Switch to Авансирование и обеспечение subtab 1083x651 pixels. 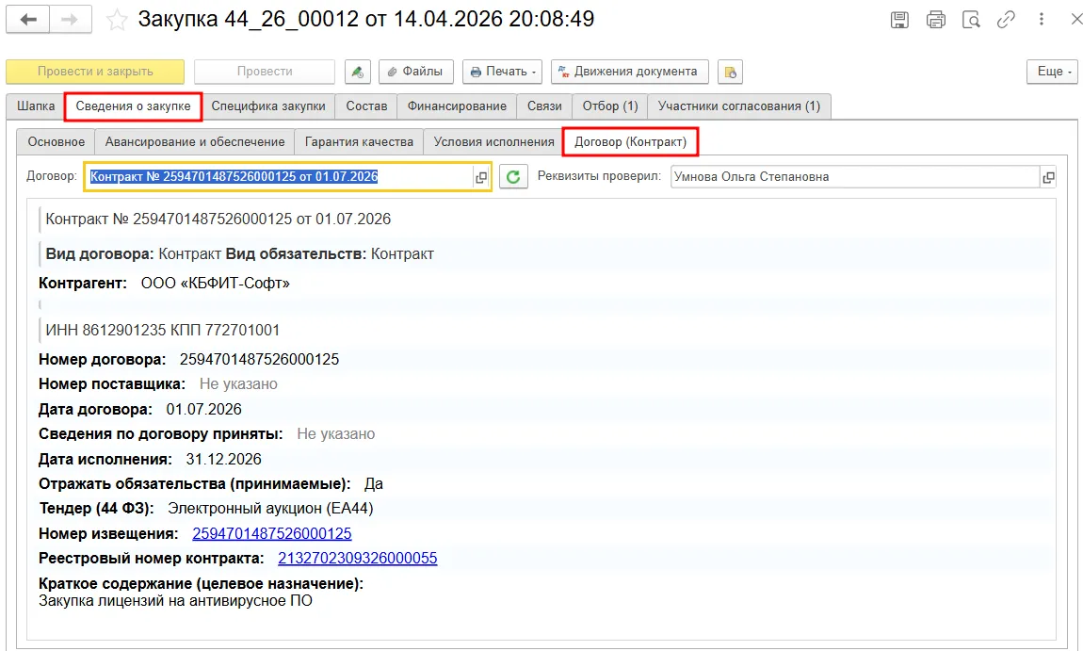(195, 141)
